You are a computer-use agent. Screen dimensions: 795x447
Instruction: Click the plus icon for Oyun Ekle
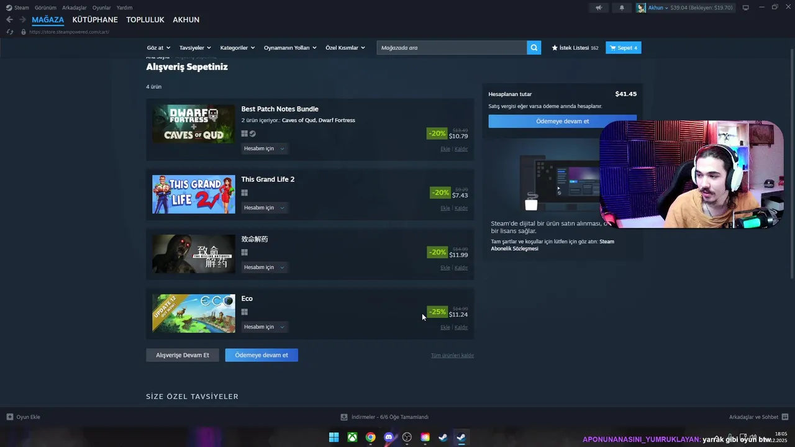(9, 417)
